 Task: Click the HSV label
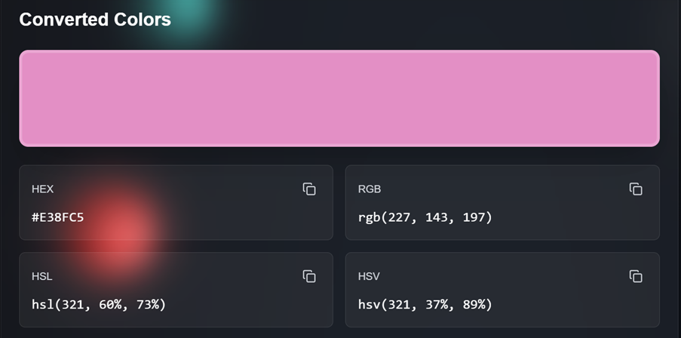(x=369, y=277)
